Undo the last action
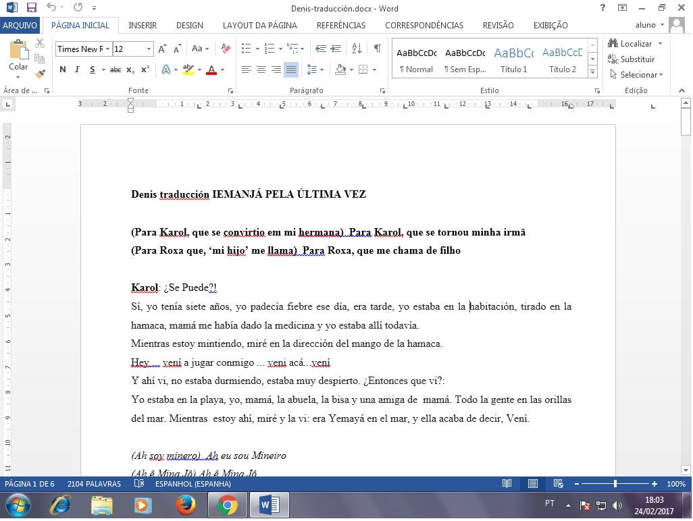This screenshot has width=693, height=521. [51, 7]
